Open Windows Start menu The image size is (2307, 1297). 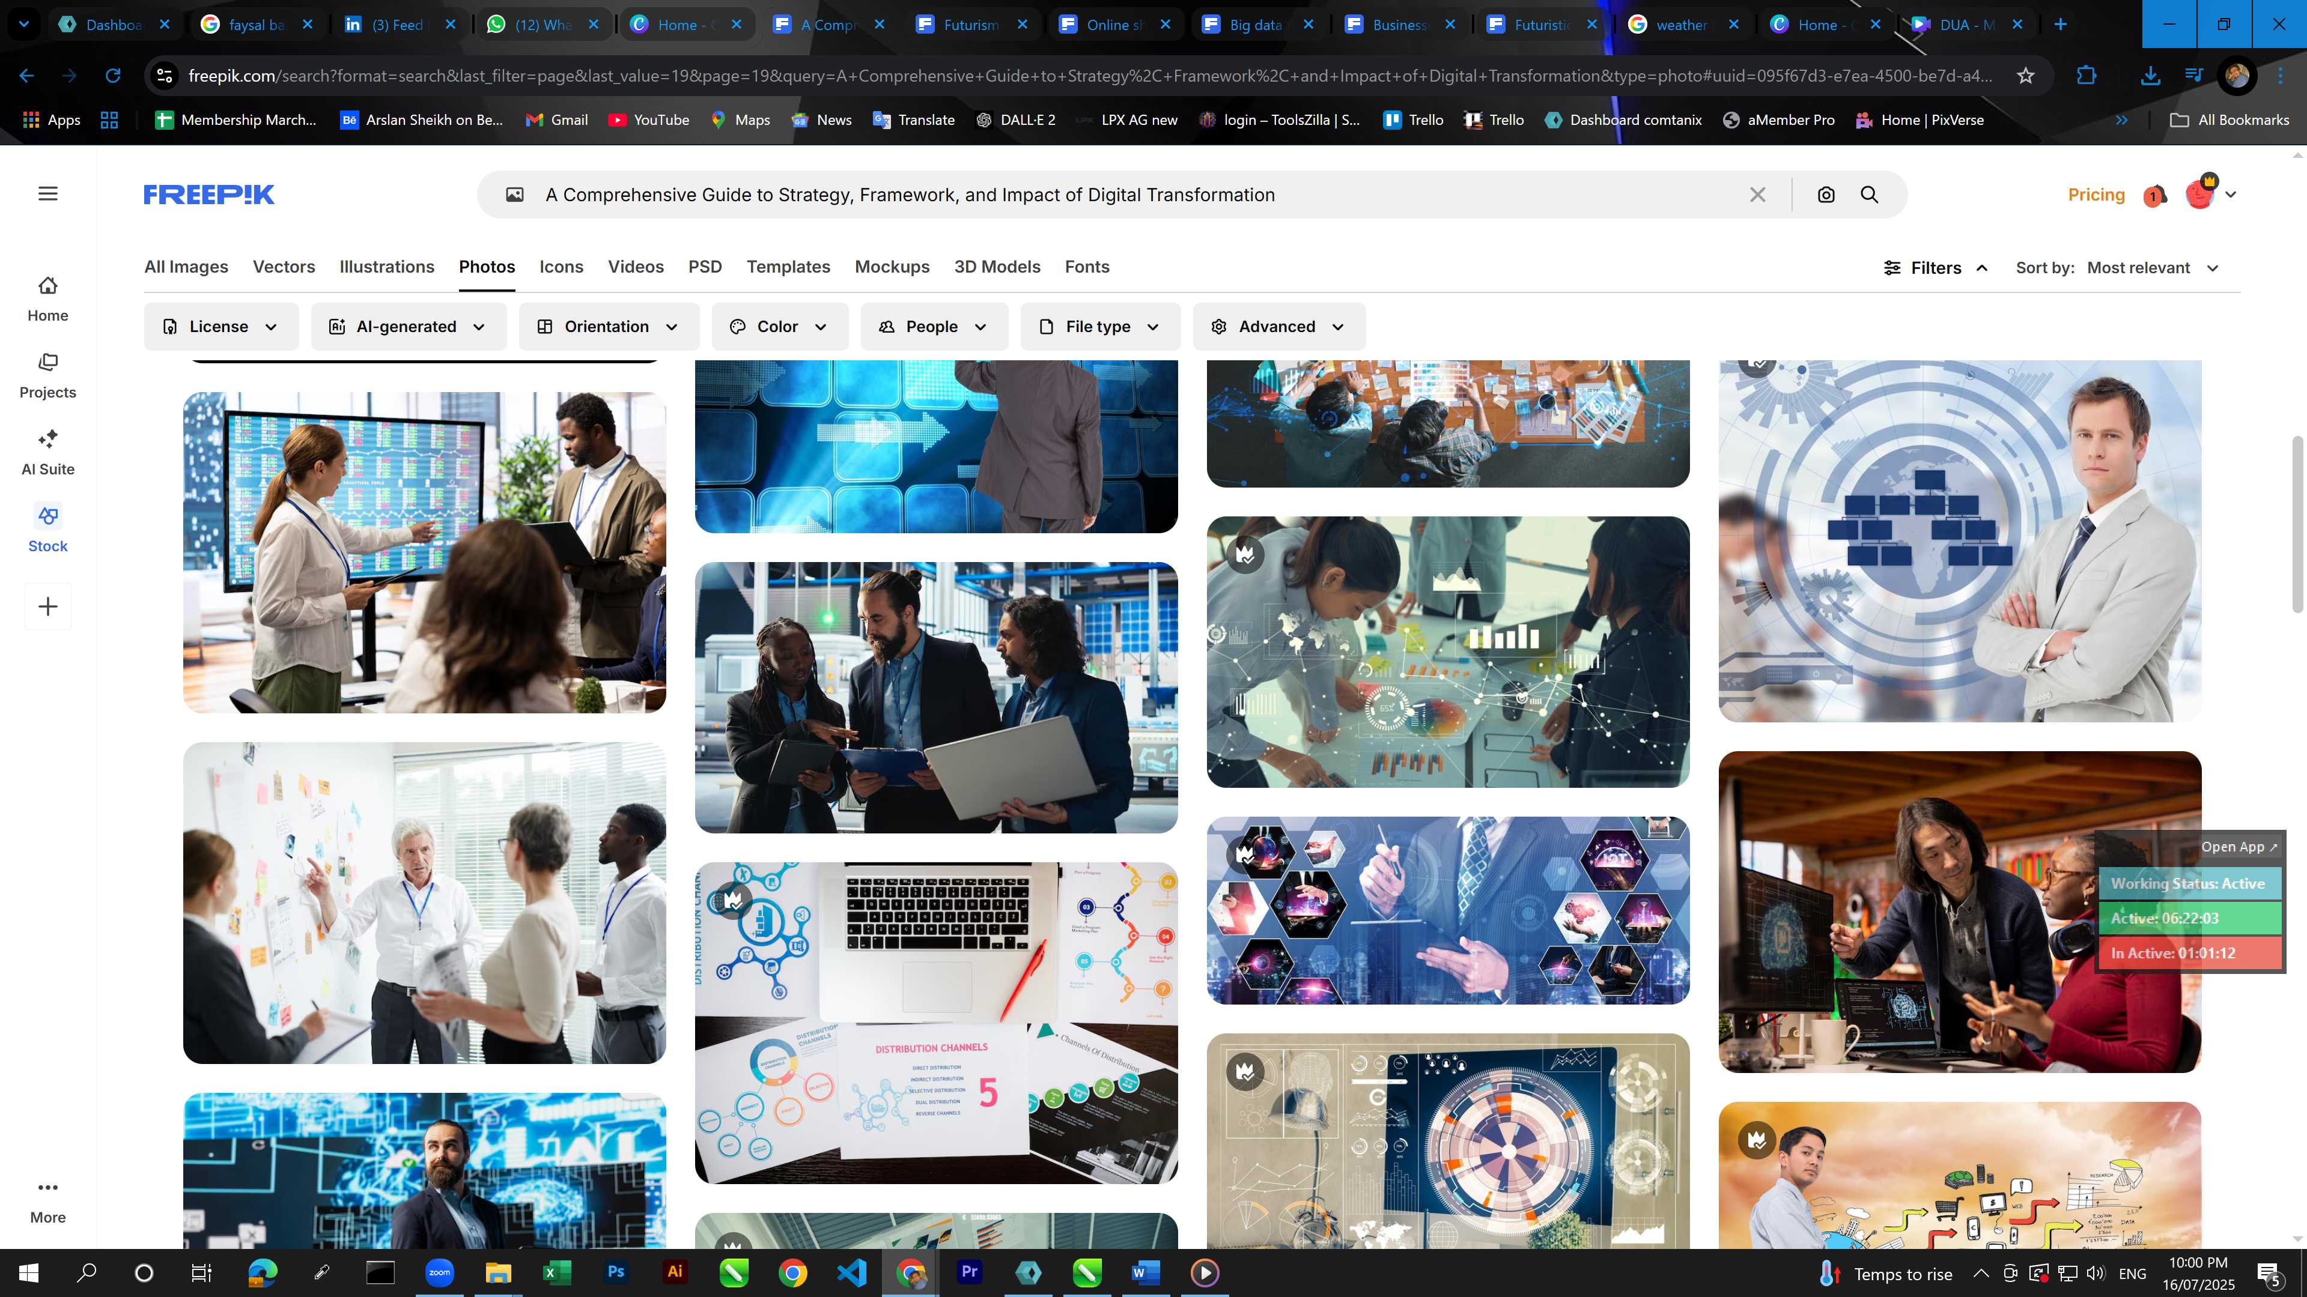29,1273
